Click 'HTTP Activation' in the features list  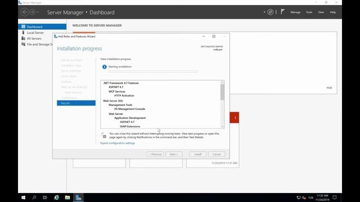click(124, 95)
